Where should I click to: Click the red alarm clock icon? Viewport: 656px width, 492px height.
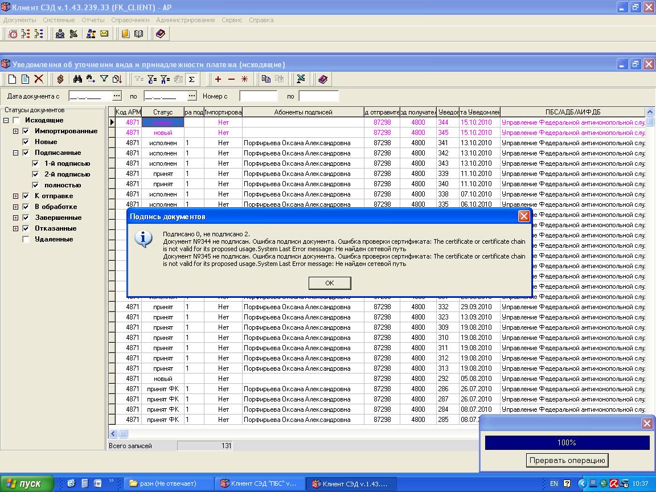tap(13, 34)
